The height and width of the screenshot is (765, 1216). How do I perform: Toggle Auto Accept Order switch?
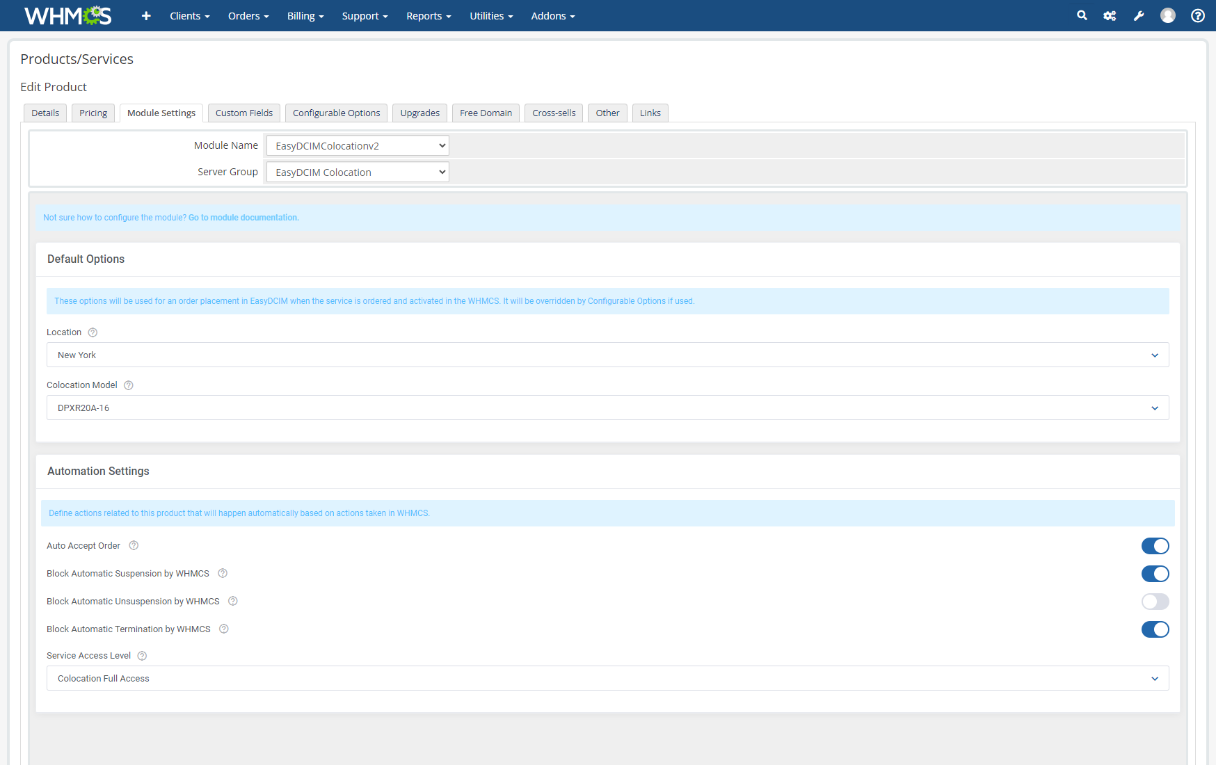(1155, 546)
